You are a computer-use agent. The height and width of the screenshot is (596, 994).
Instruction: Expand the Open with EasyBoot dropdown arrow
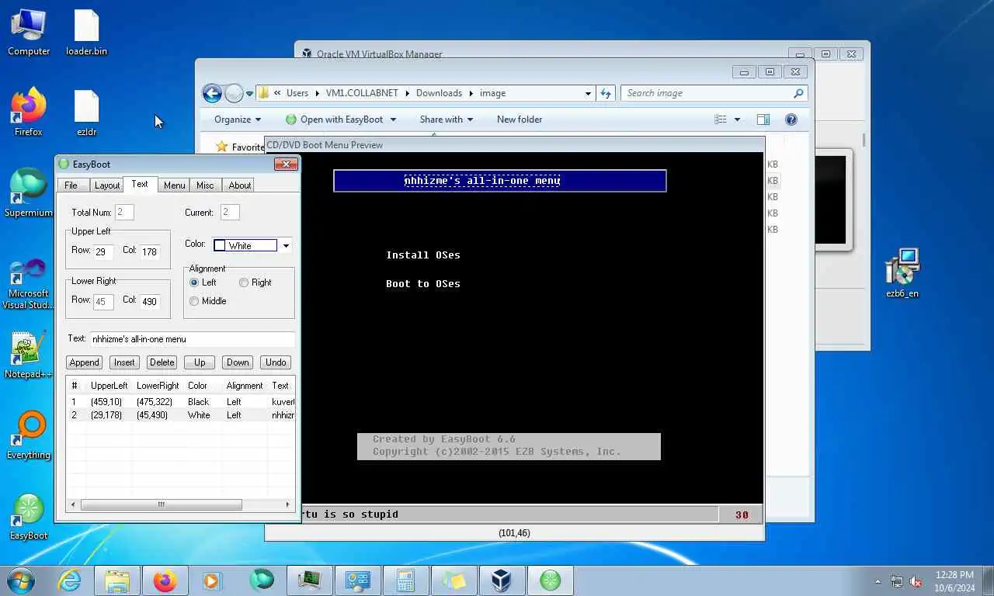coord(393,120)
